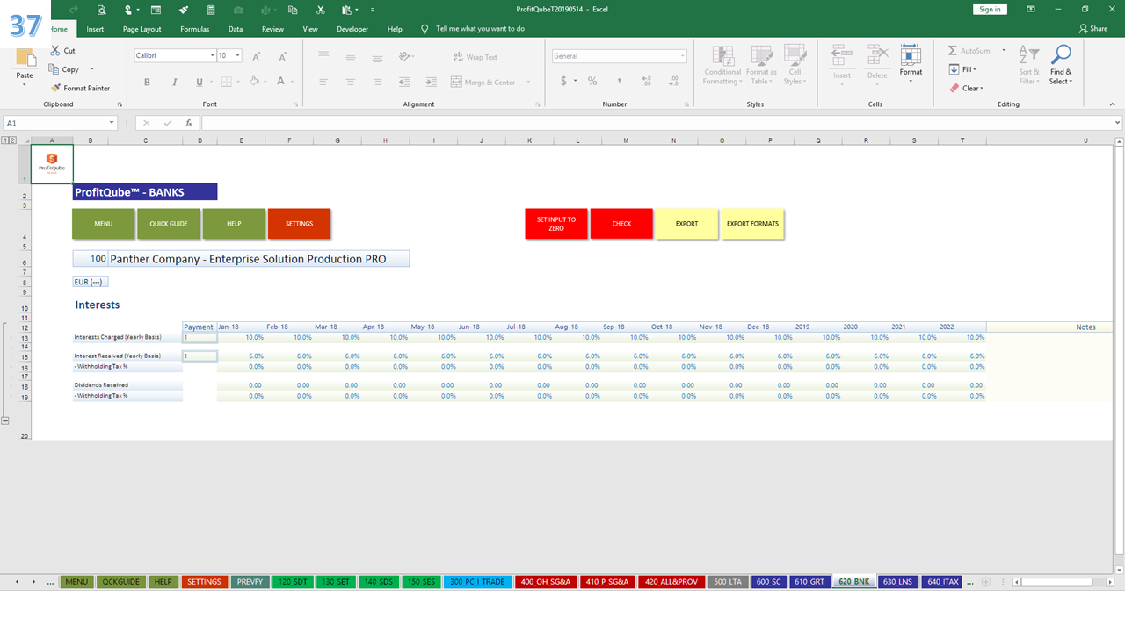Click the Decrease Indent icon
The height and width of the screenshot is (632, 1125).
click(x=404, y=82)
